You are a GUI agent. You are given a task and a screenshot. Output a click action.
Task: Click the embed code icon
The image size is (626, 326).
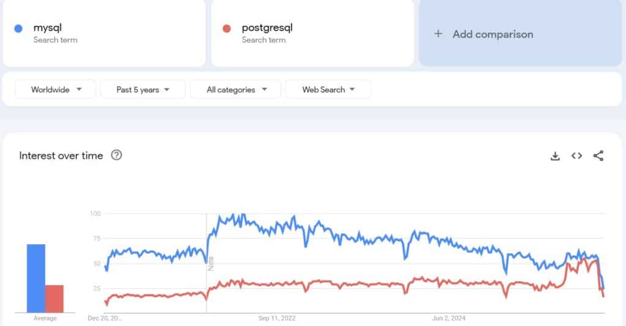(x=576, y=156)
